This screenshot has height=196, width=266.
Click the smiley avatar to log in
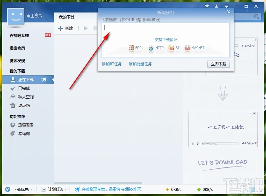coord(16,17)
